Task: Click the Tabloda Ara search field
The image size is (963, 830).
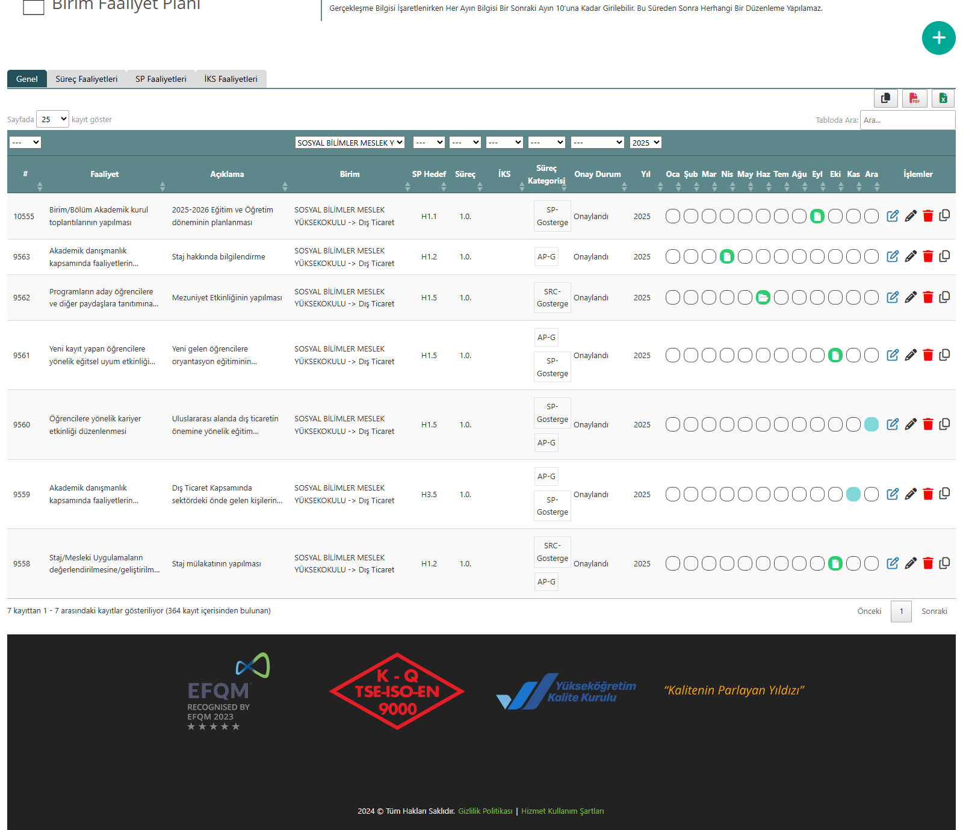Action: [907, 120]
